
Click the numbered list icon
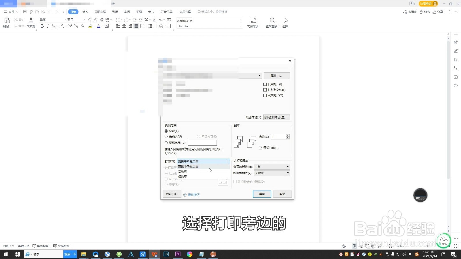click(126, 20)
